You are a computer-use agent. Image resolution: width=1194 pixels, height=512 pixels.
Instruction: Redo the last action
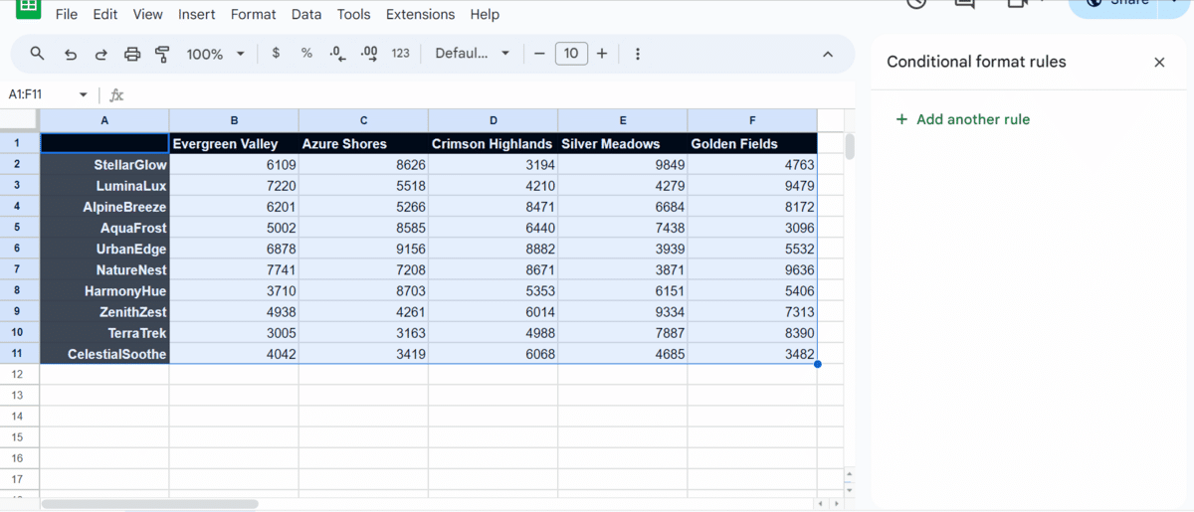100,54
